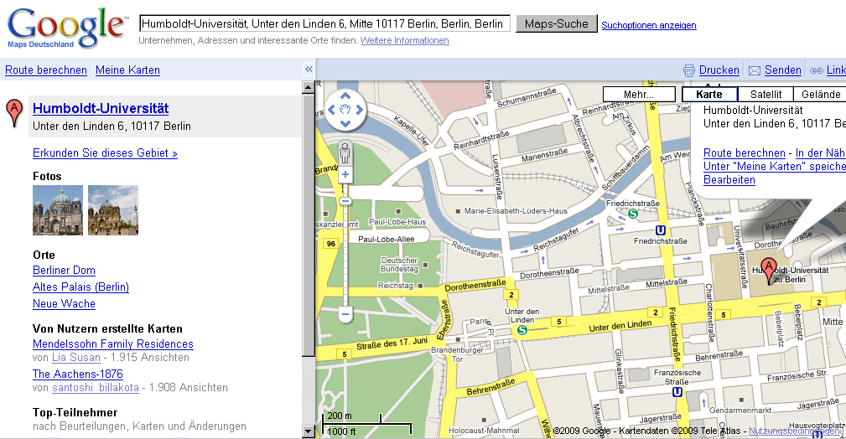Click the Nutzungsbedingungen link on map
Viewport: 846px width, 439px height.
click(795, 431)
